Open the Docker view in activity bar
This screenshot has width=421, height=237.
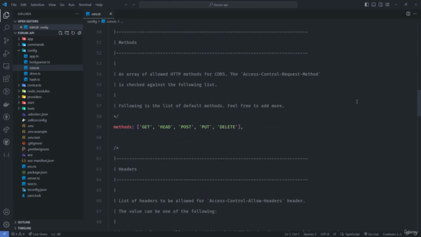6,104
